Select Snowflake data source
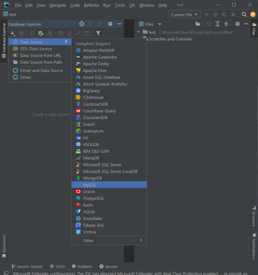The height and width of the screenshot is (275, 258). pyautogui.click(x=109, y=218)
